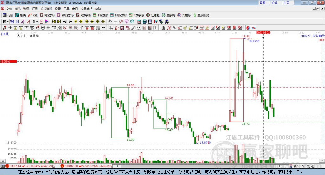The image size is (325, 175).
Task: Expand candlestick style dropdown arrow
Action: tap(37, 22)
